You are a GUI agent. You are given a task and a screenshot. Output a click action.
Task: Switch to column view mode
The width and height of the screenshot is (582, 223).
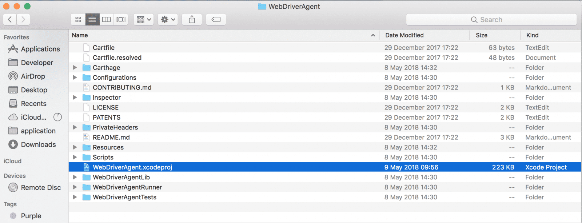(x=106, y=20)
